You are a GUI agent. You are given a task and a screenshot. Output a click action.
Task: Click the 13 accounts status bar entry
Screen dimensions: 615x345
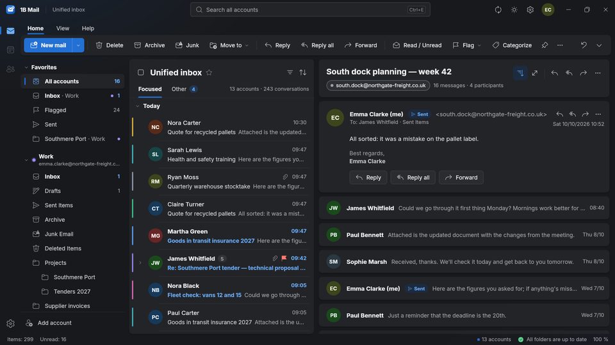pos(494,339)
